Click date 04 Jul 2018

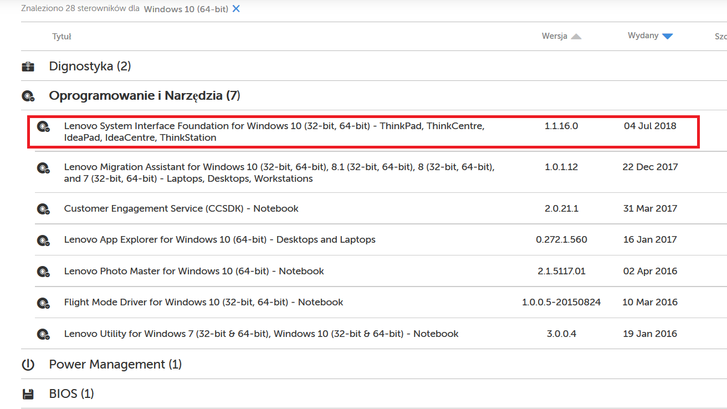(x=650, y=126)
